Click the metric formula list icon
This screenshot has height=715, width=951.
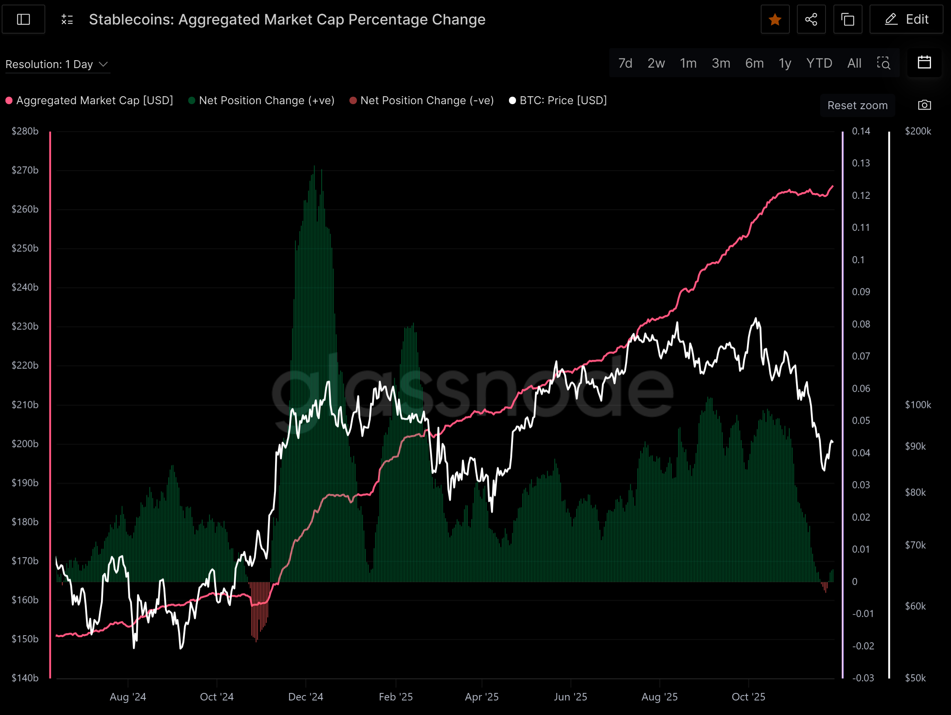tap(67, 20)
